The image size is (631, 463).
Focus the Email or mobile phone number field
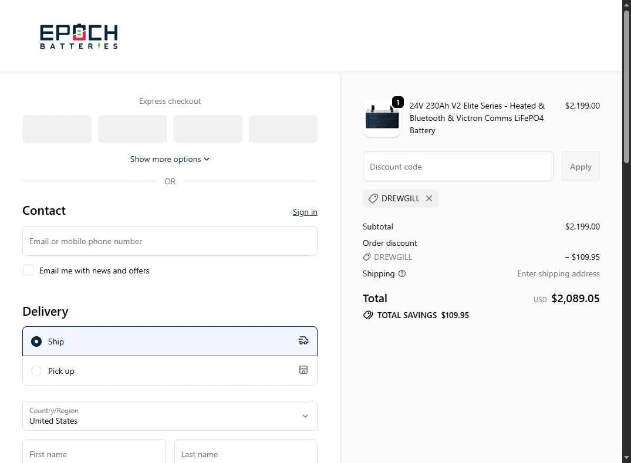170,241
